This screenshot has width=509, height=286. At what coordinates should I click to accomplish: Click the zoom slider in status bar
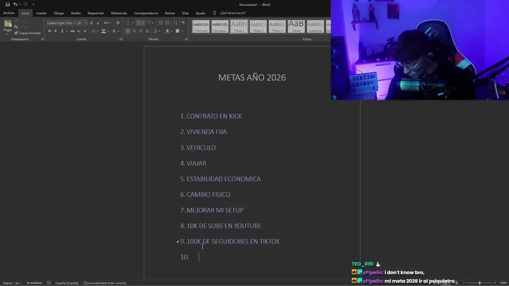(x=479, y=283)
